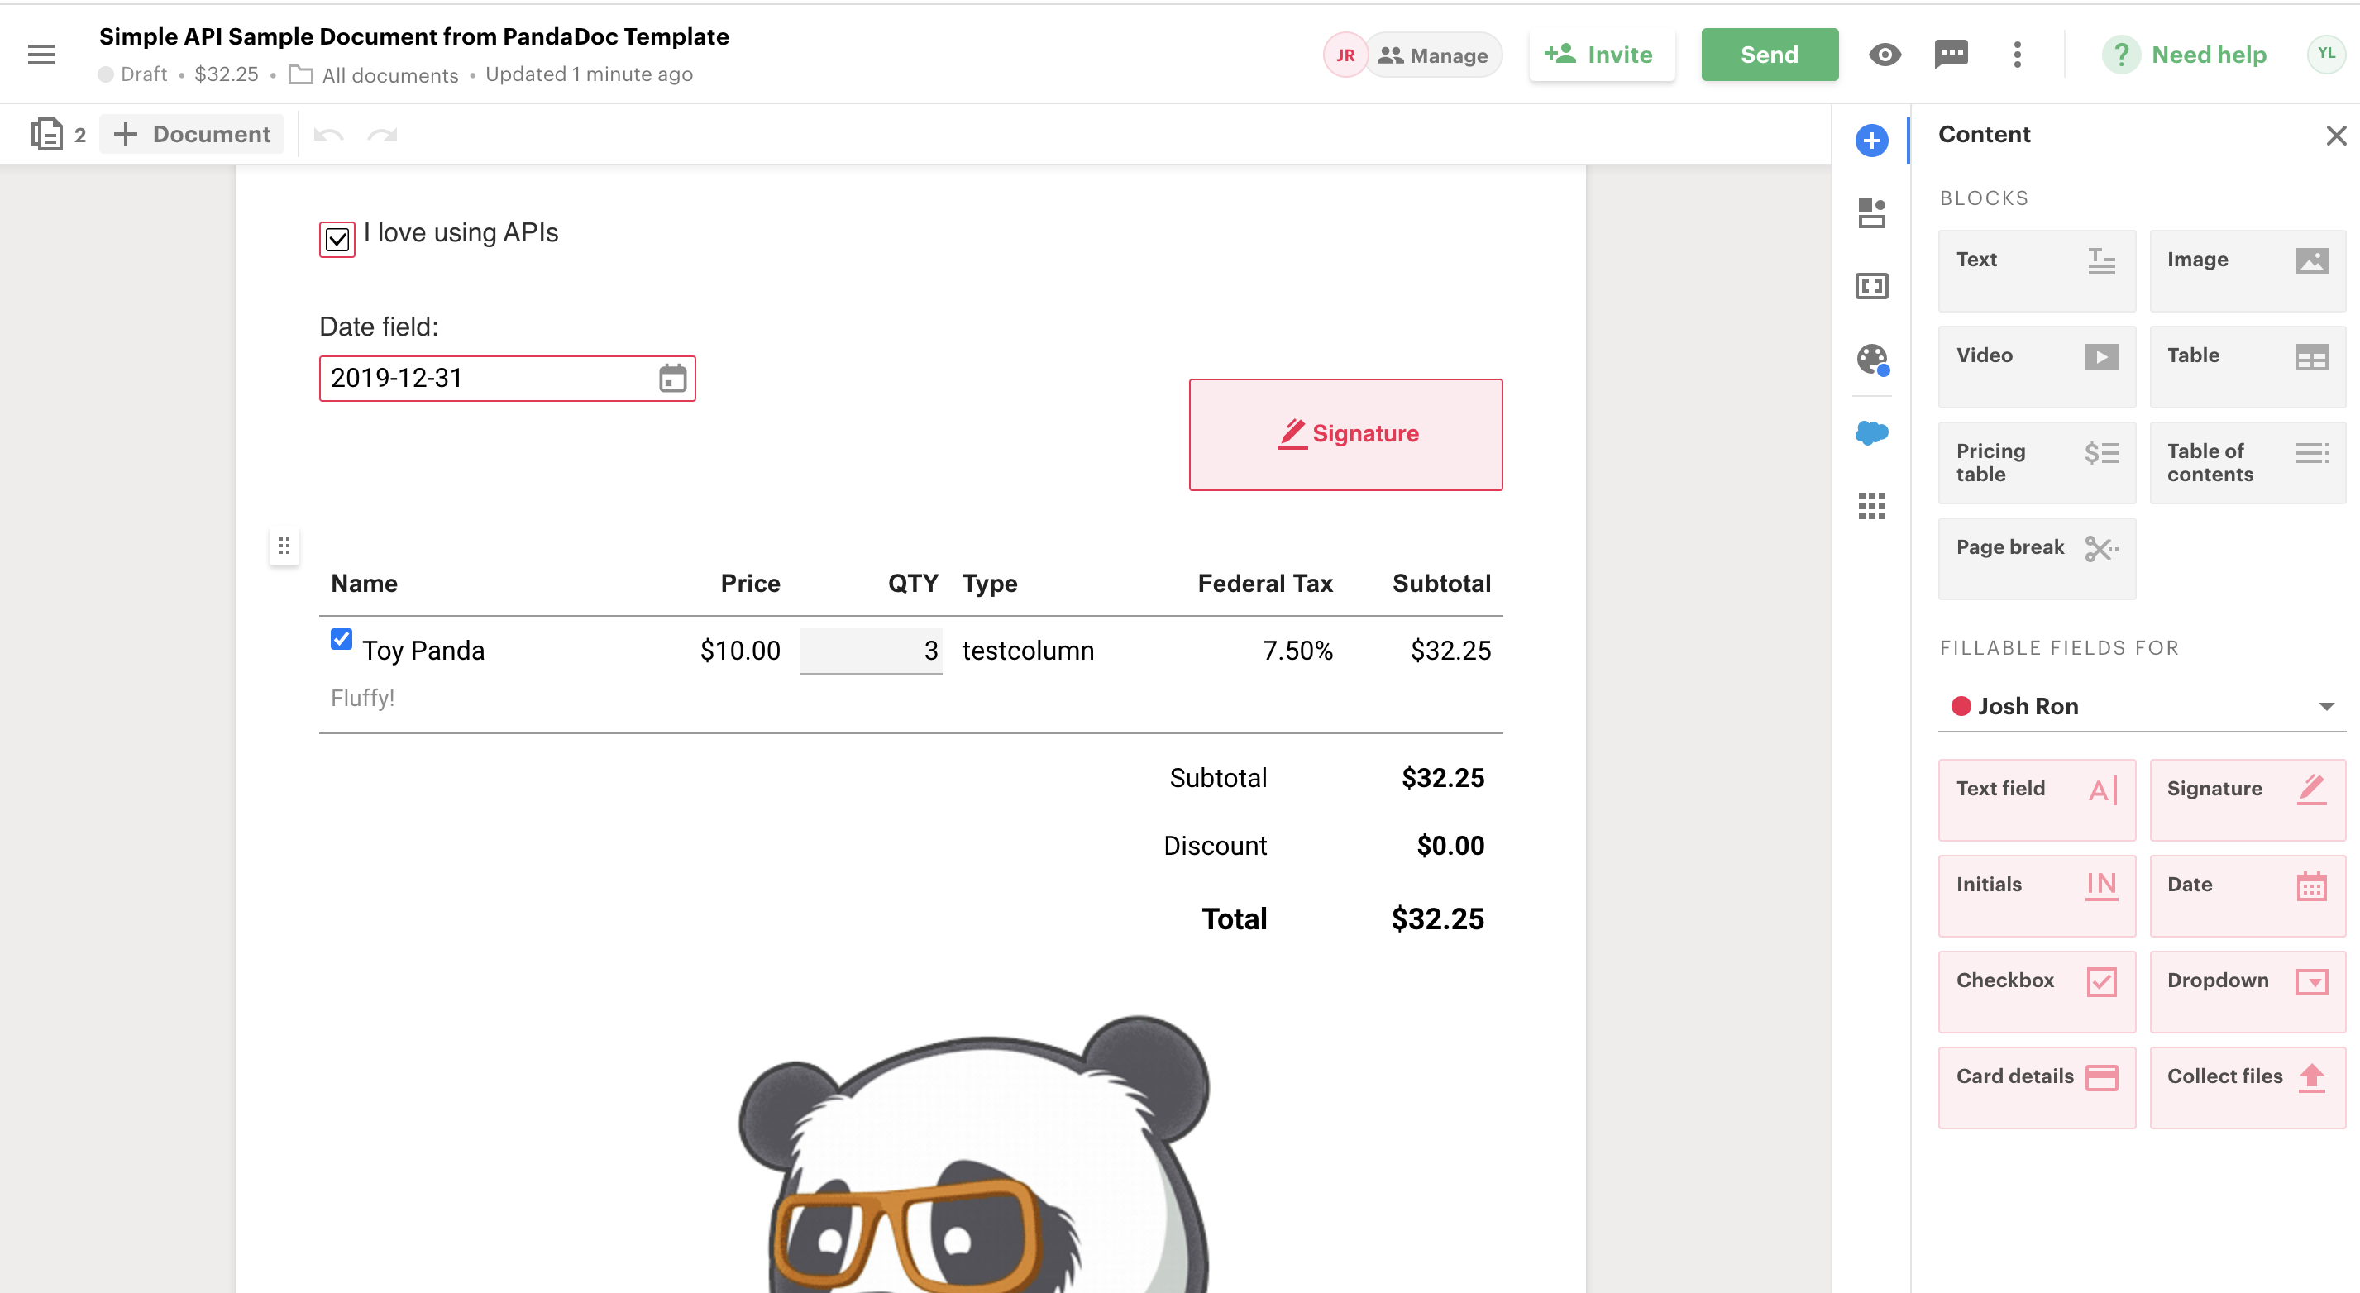Click the document title text
The height and width of the screenshot is (1293, 2360).
[x=414, y=36]
